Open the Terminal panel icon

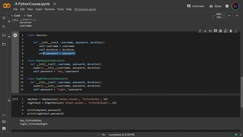4,129
